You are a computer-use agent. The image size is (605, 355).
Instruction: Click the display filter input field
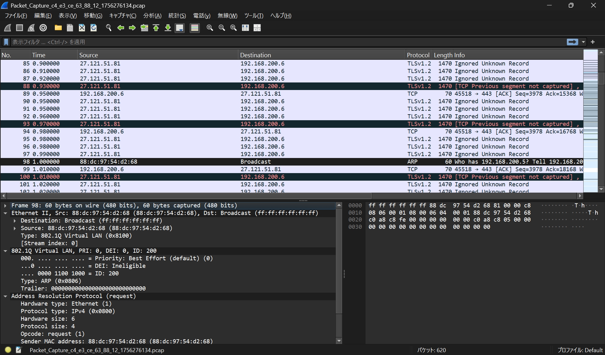coord(284,42)
